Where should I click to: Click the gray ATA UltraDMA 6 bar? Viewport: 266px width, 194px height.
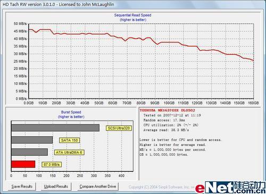tap(29, 152)
